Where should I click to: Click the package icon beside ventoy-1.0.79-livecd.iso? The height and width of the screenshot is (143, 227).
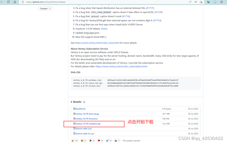tap(74, 118)
